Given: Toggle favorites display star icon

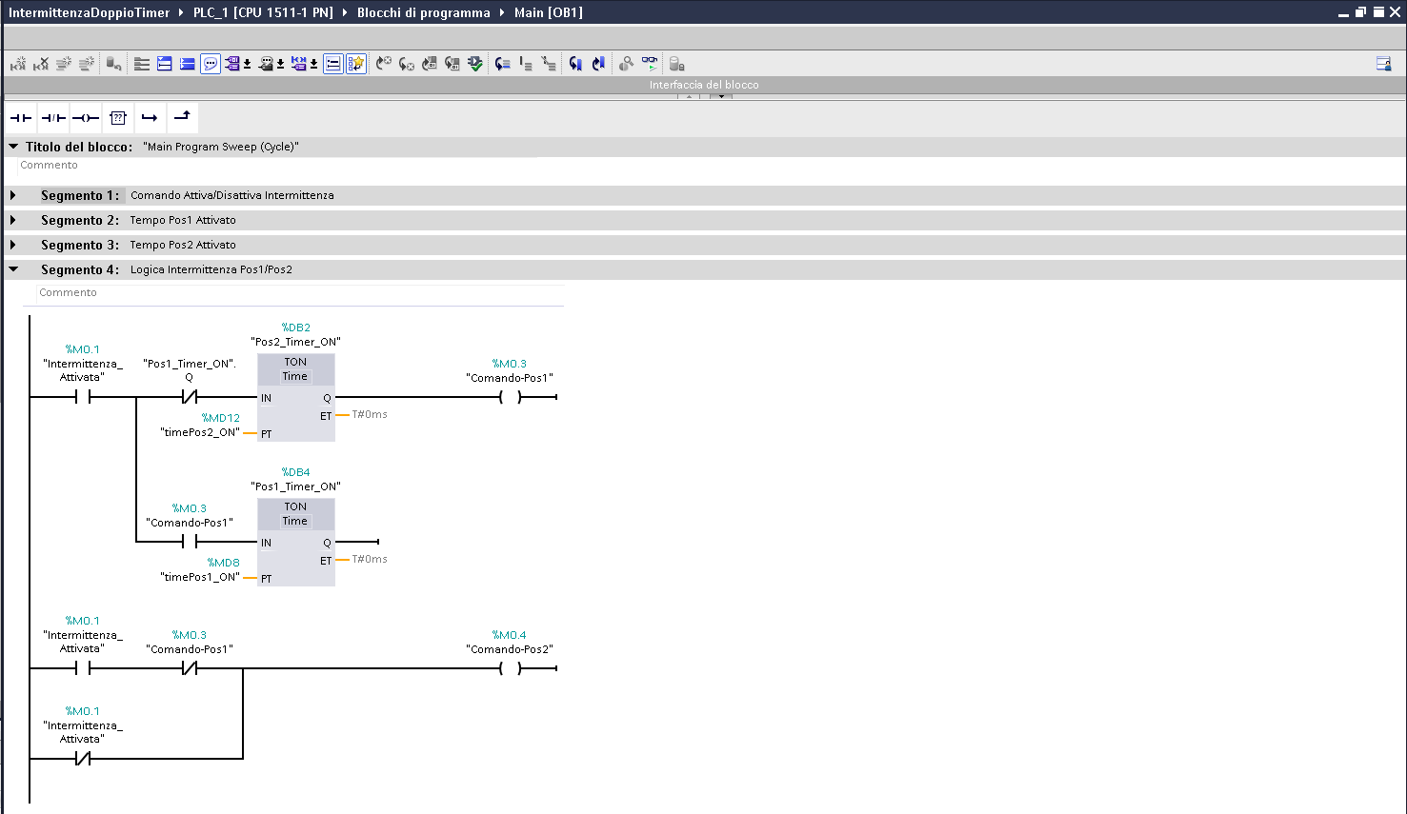Looking at the screenshot, I should coord(355,64).
